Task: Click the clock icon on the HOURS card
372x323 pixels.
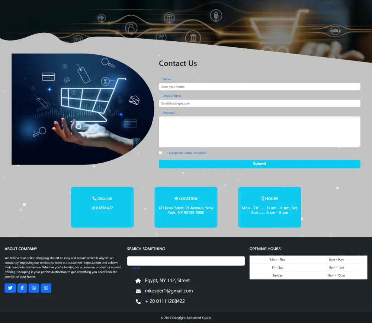Action: click(x=263, y=198)
